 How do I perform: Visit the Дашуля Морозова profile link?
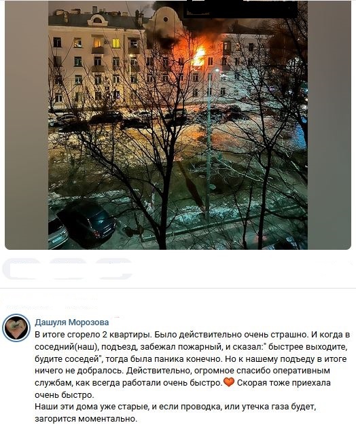(x=72, y=322)
